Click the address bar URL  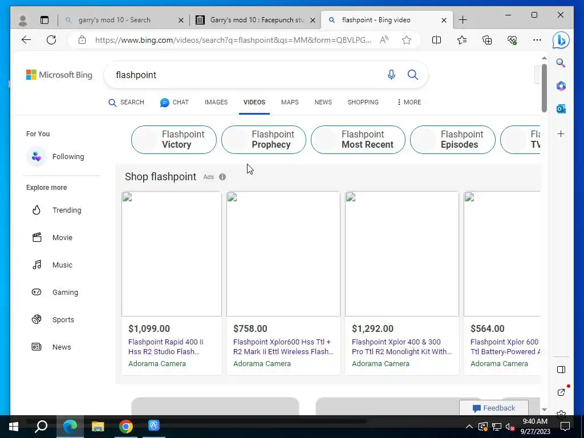(x=233, y=40)
